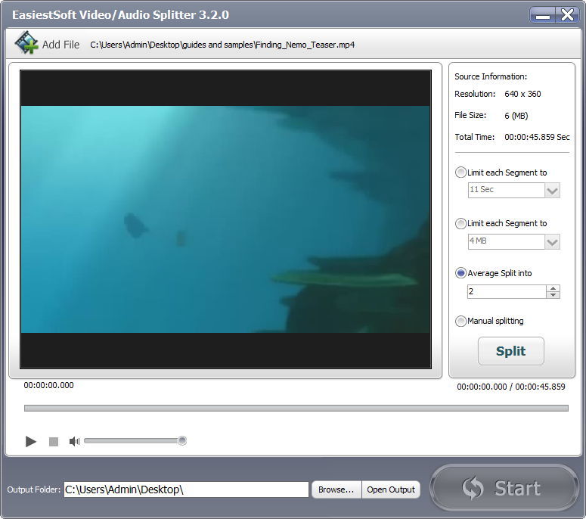Decrease average split count by one

553,295
